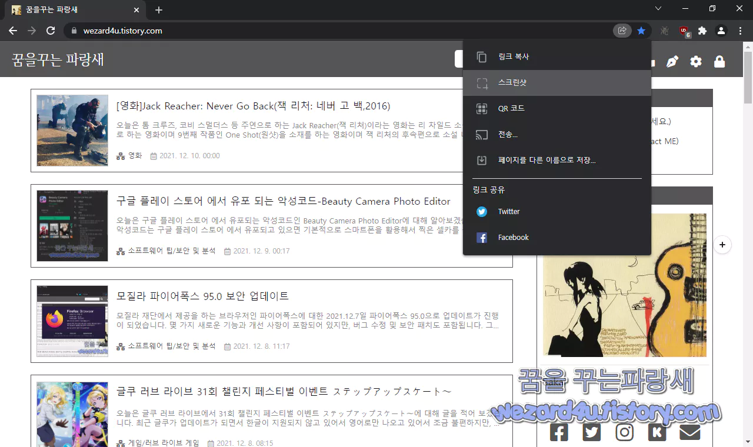Click the date 2021. 12. 9. 00:17
This screenshot has width=753, height=447.
click(261, 251)
